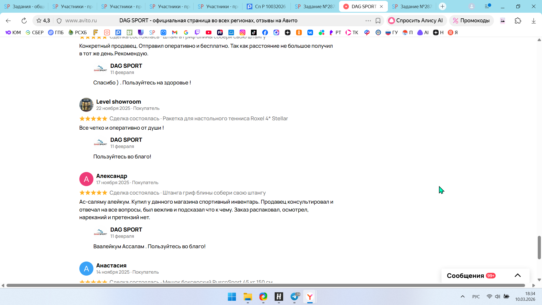The width and height of the screenshot is (542, 305).
Task: Open the downloads arrow icon
Action: coord(534,21)
